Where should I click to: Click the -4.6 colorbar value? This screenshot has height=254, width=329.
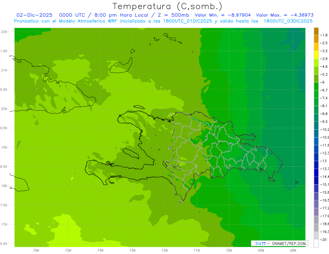coord(324,67)
